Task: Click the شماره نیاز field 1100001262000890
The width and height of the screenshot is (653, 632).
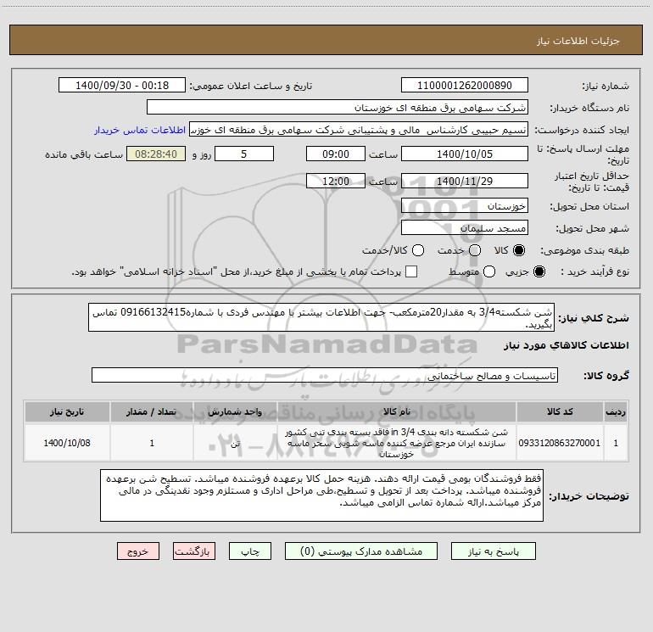Action: [x=465, y=86]
